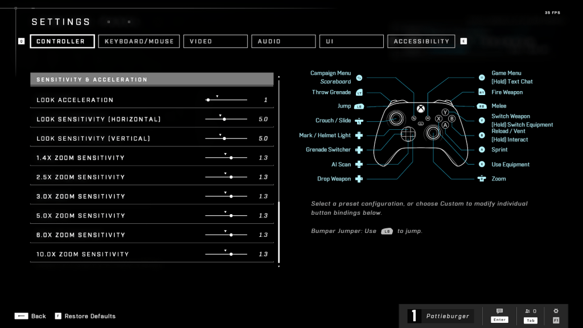Click the LT Throw Grenade icon

point(359,92)
